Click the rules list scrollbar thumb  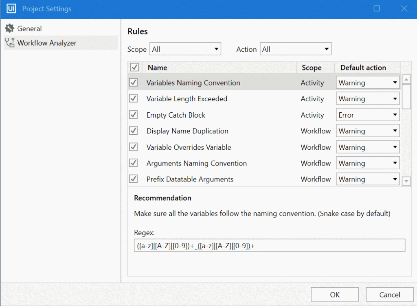tap(406, 97)
